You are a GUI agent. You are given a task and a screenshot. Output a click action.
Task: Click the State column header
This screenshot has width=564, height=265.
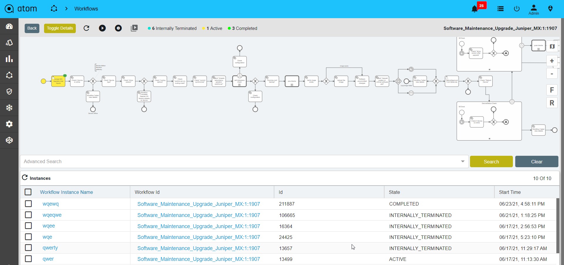[395, 192]
